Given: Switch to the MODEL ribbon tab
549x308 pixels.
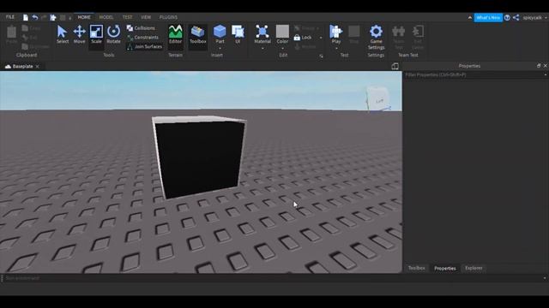Looking at the screenshot, I should pos(106,17).
